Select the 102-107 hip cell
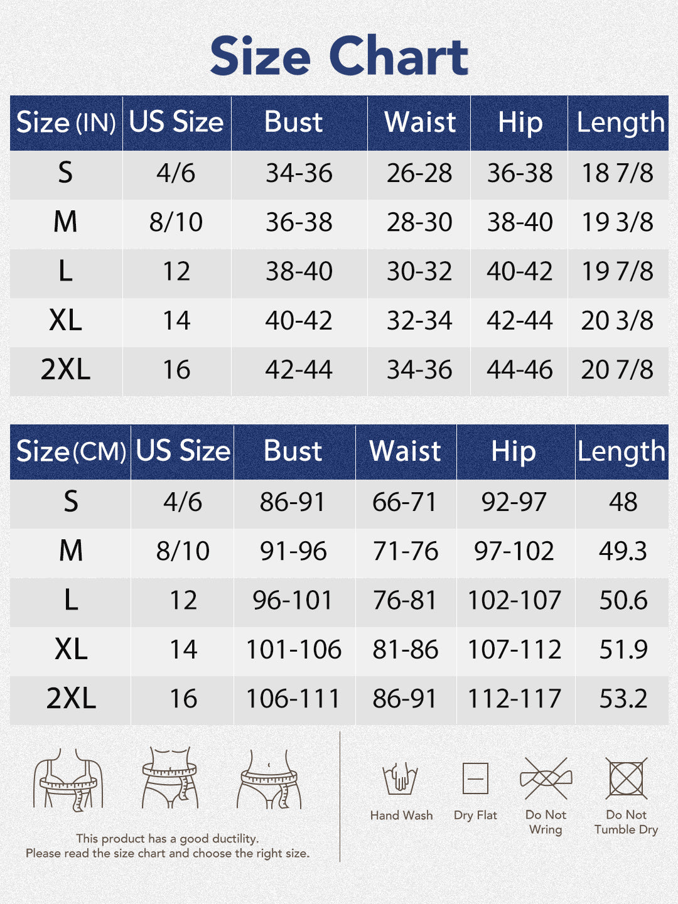 [x=514, y=600]
